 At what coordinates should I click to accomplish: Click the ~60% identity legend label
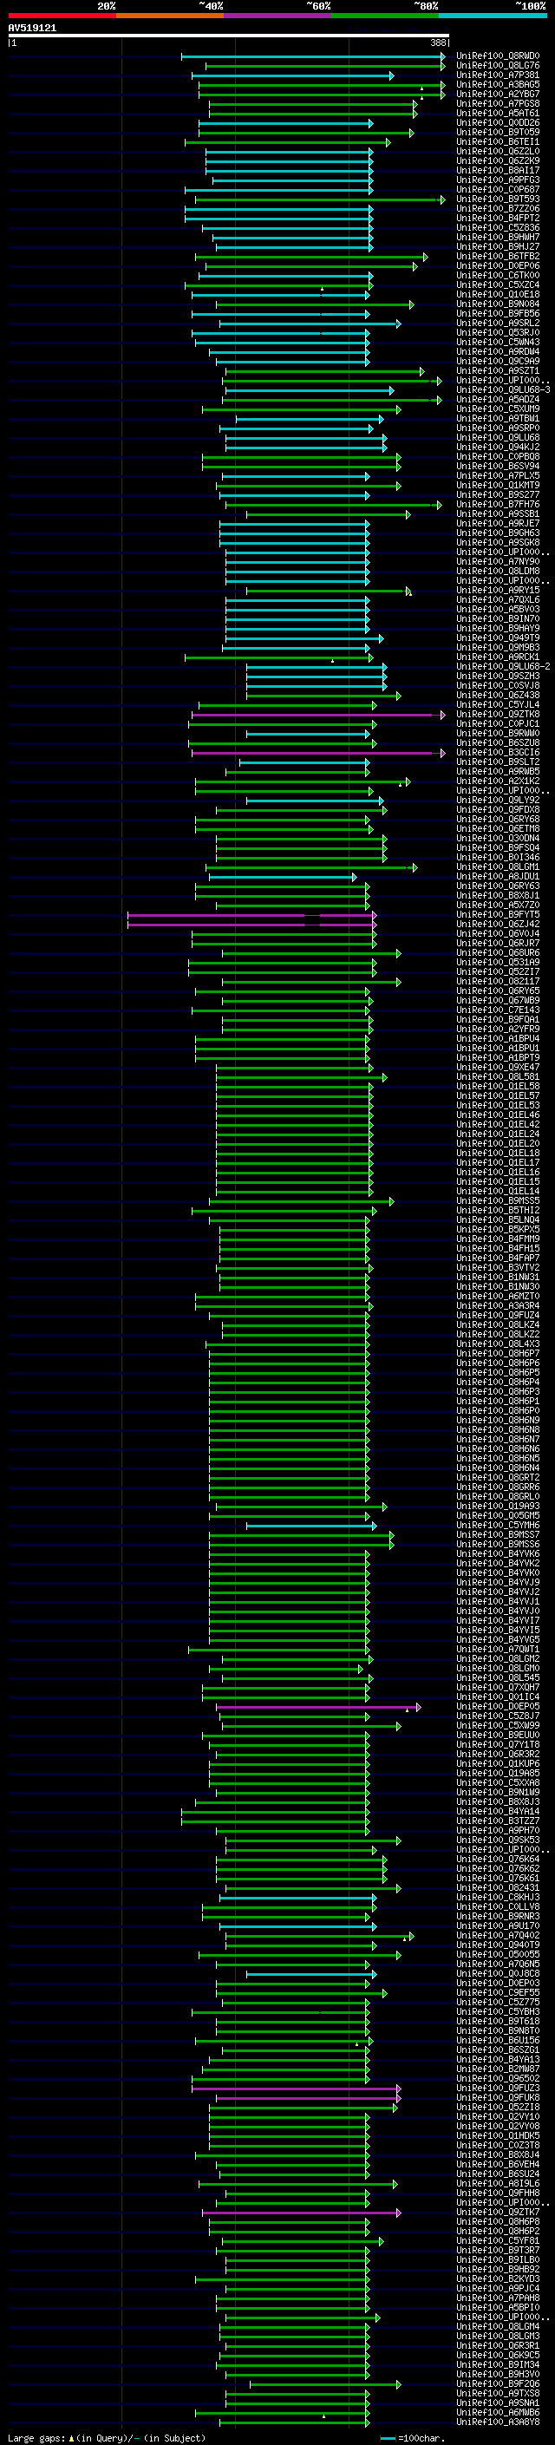pos(317,6)
